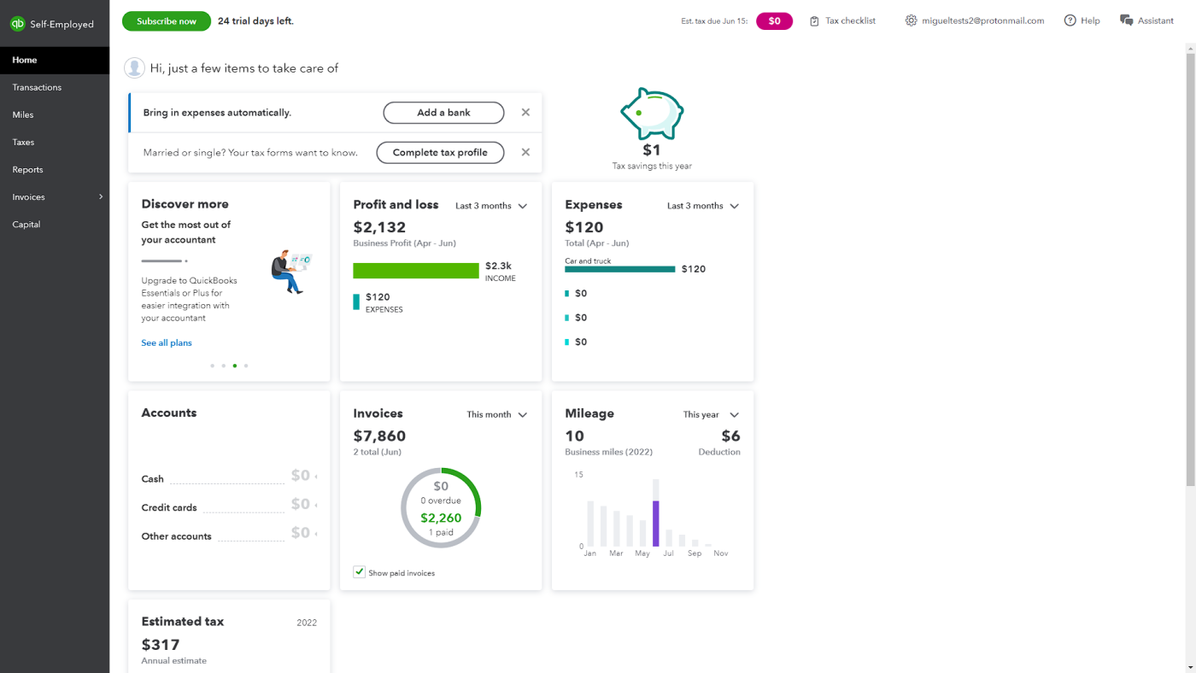This screenshot has width=1196, height=673.
Task: Click the $120 total expenses amount
Action: (x=584, y=227)
